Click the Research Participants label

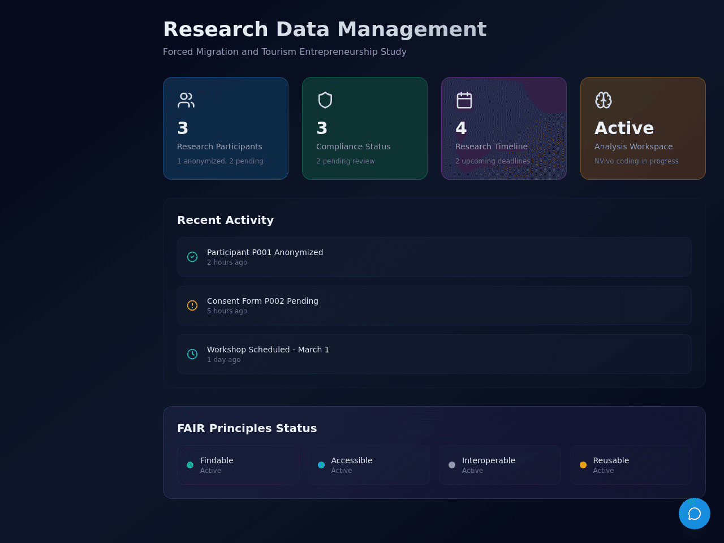click(219, 146)
